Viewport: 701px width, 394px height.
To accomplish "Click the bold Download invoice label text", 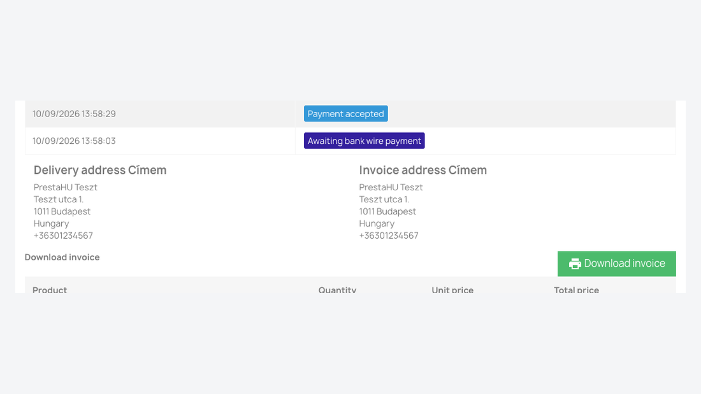I will 62,257.
